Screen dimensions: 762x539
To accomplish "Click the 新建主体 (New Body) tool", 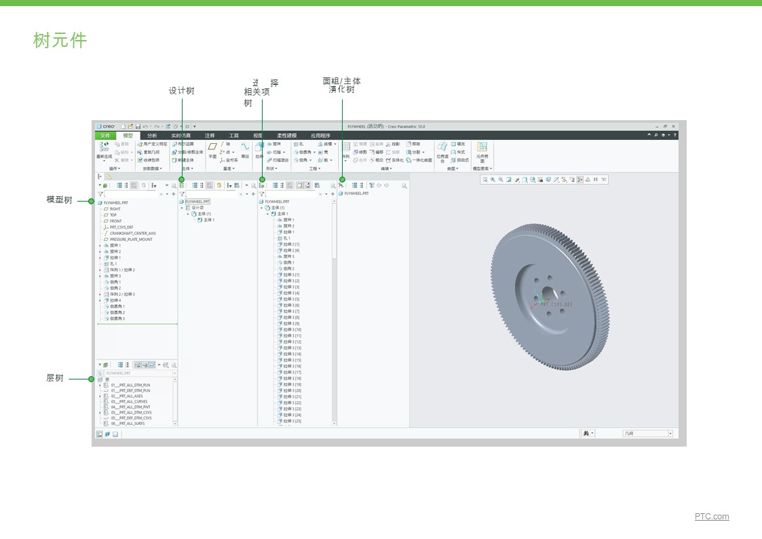I will 183,160.
